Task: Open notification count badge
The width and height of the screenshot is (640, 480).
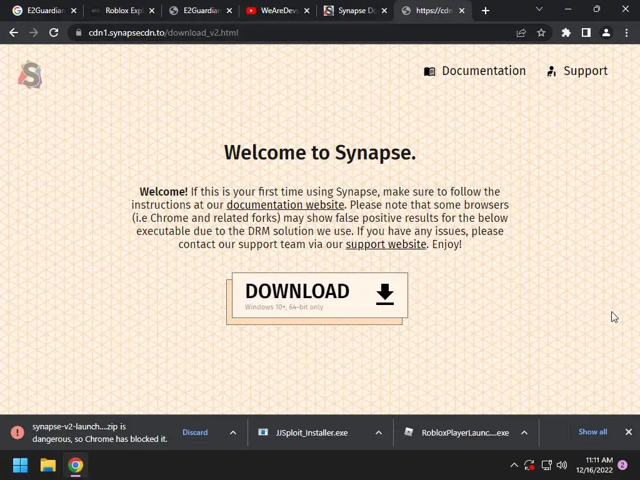Action: (x=622, y=465)
